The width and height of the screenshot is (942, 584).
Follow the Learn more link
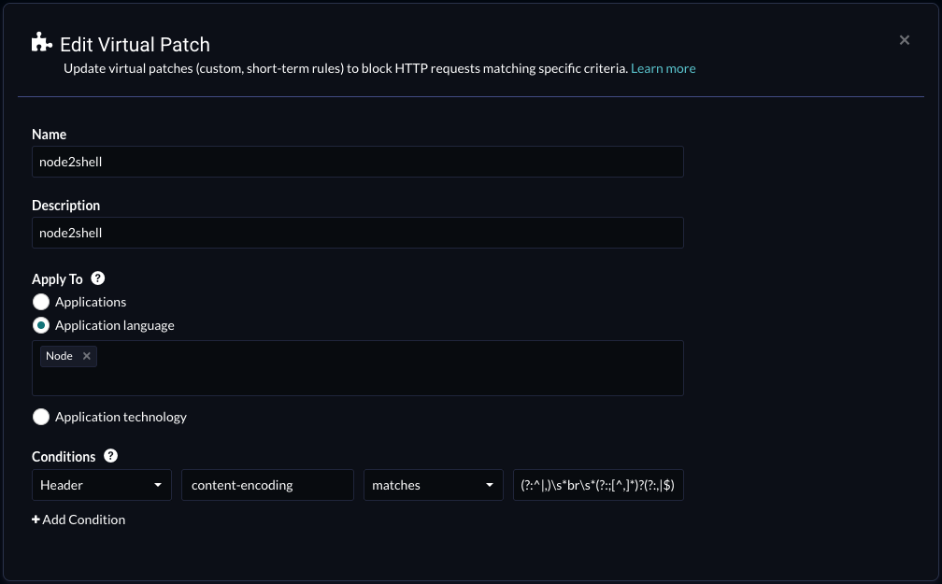664,68
